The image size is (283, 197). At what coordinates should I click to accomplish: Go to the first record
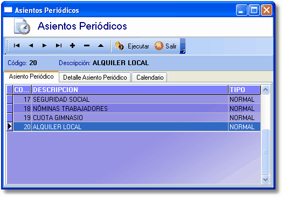pos(17,46)
